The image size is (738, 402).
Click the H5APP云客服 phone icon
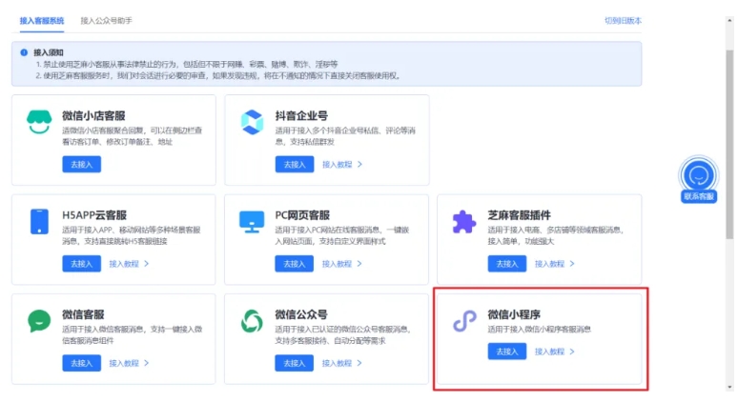pyautogui.click(x=39, y=221)
